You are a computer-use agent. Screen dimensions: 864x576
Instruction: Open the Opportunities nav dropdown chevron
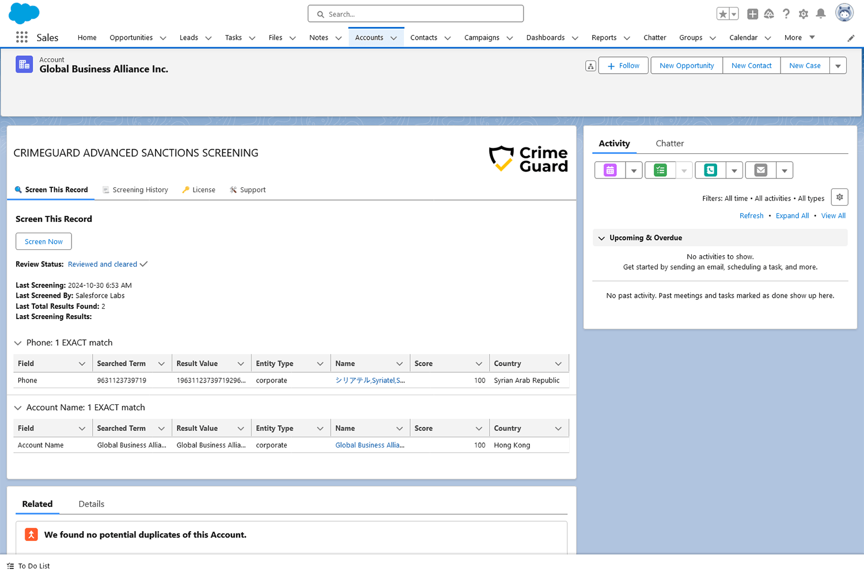coord(163,38)
